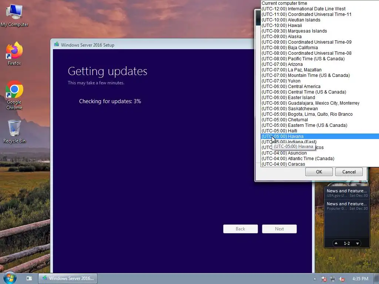Choose Marquesas Islands time zone
This screenshot has width=379, height=284.
click(320, 31)
